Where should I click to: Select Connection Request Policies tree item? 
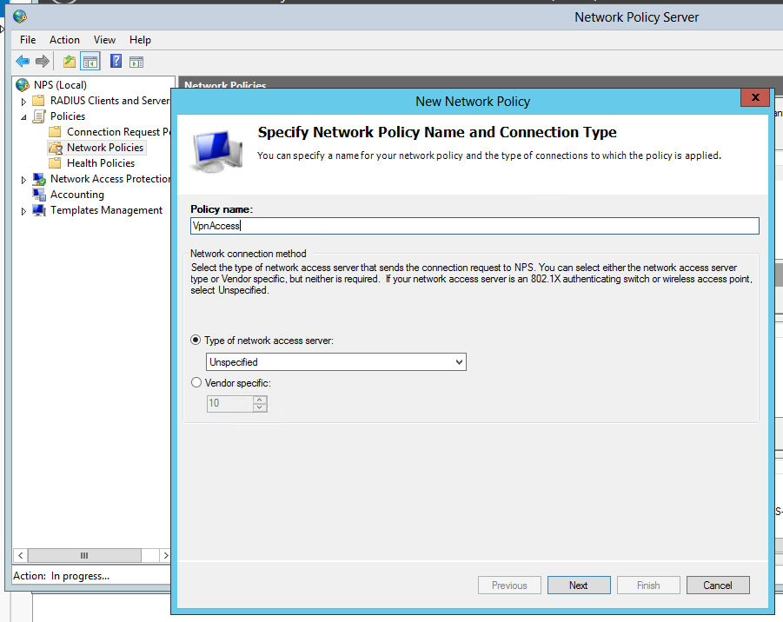[119, 132]
